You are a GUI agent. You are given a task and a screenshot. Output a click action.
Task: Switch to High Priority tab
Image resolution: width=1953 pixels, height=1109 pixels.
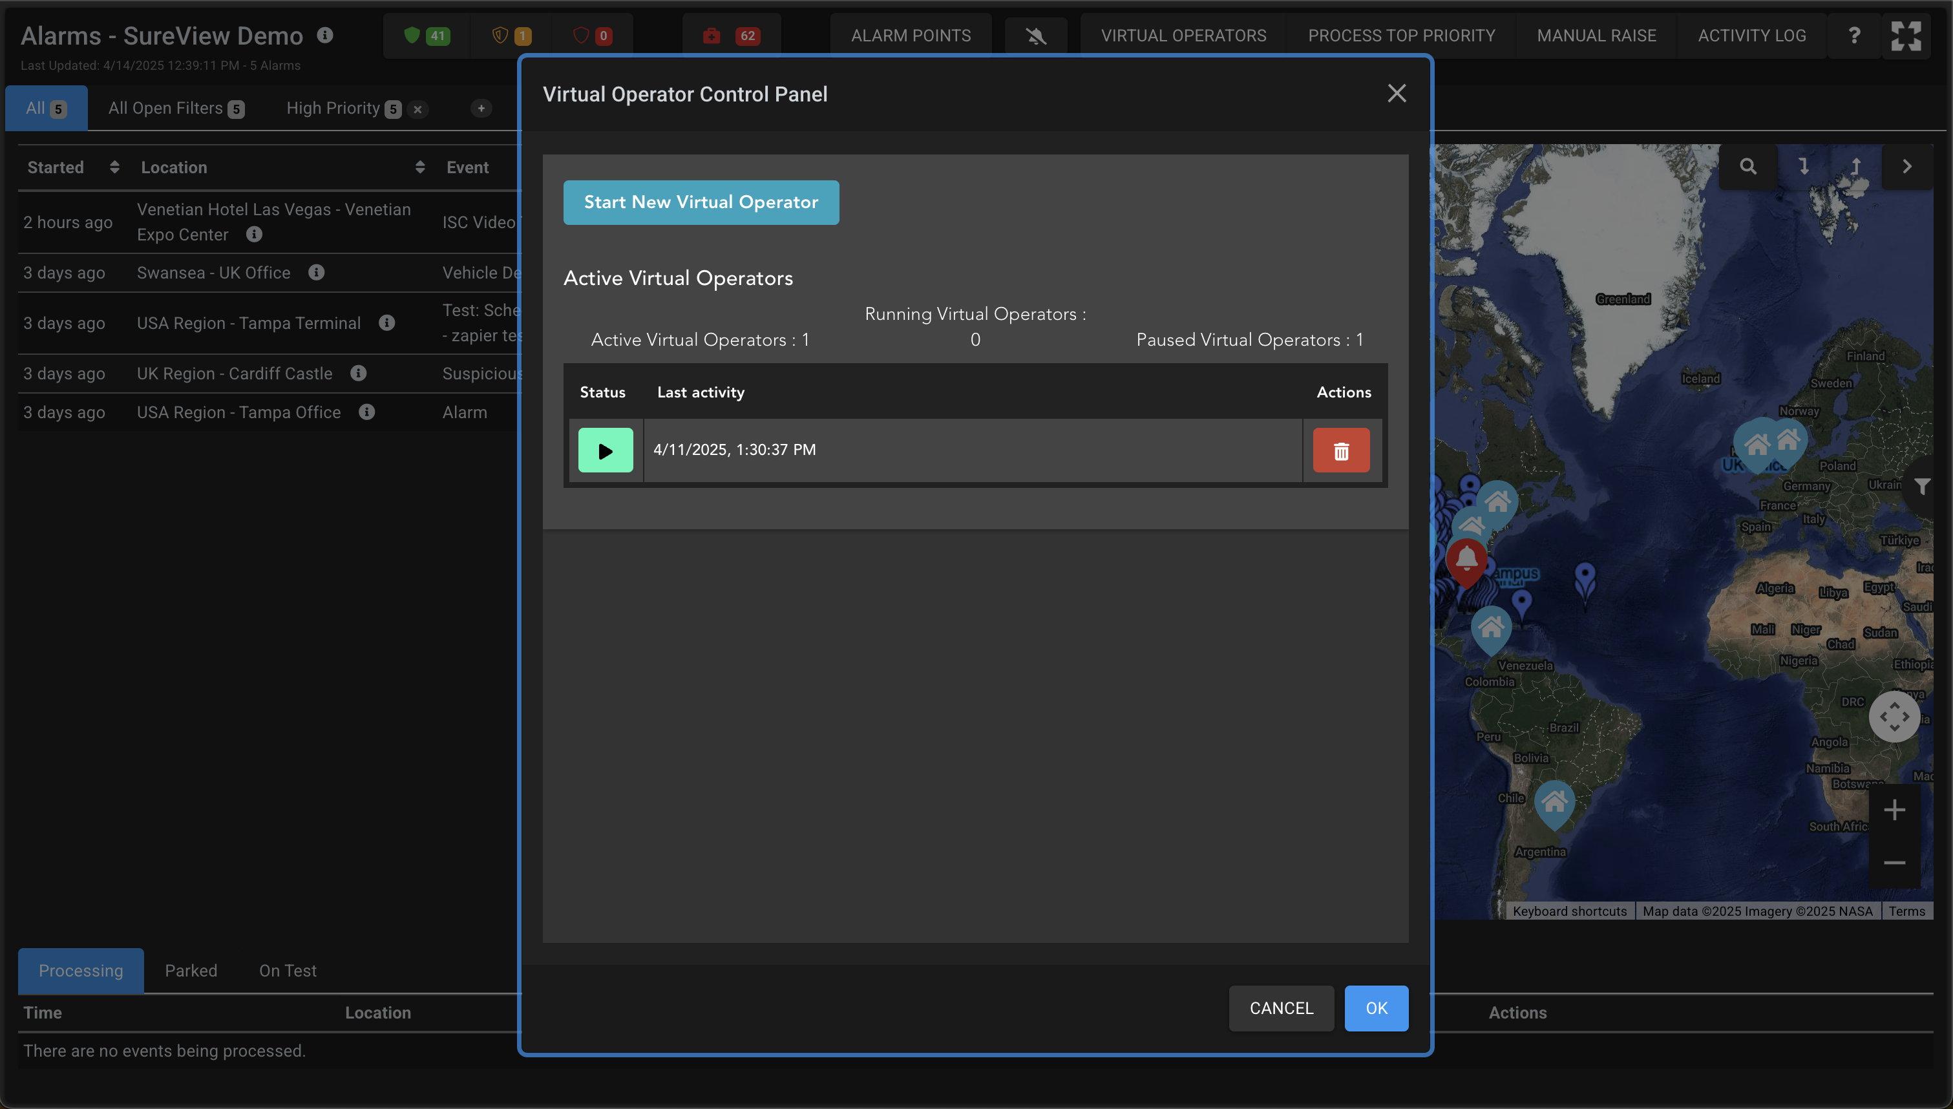click(343, 108)
